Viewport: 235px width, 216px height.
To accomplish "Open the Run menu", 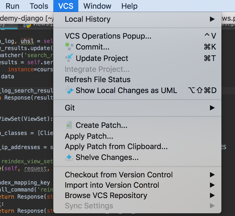I will point(12,6).
